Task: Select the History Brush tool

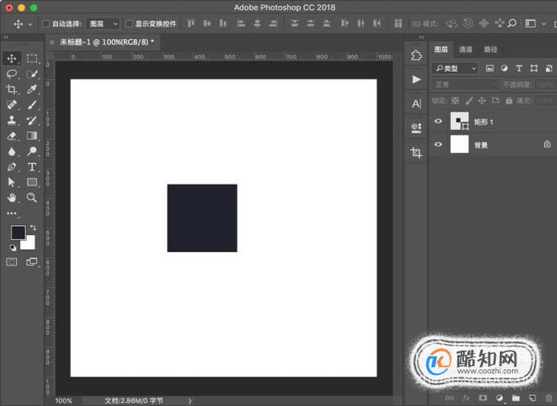Action: 32,120
